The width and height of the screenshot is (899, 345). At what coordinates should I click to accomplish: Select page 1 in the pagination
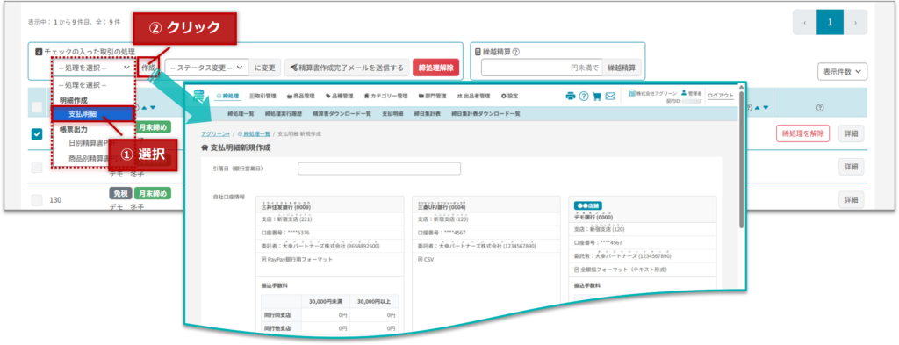click(x=830, y=22)
